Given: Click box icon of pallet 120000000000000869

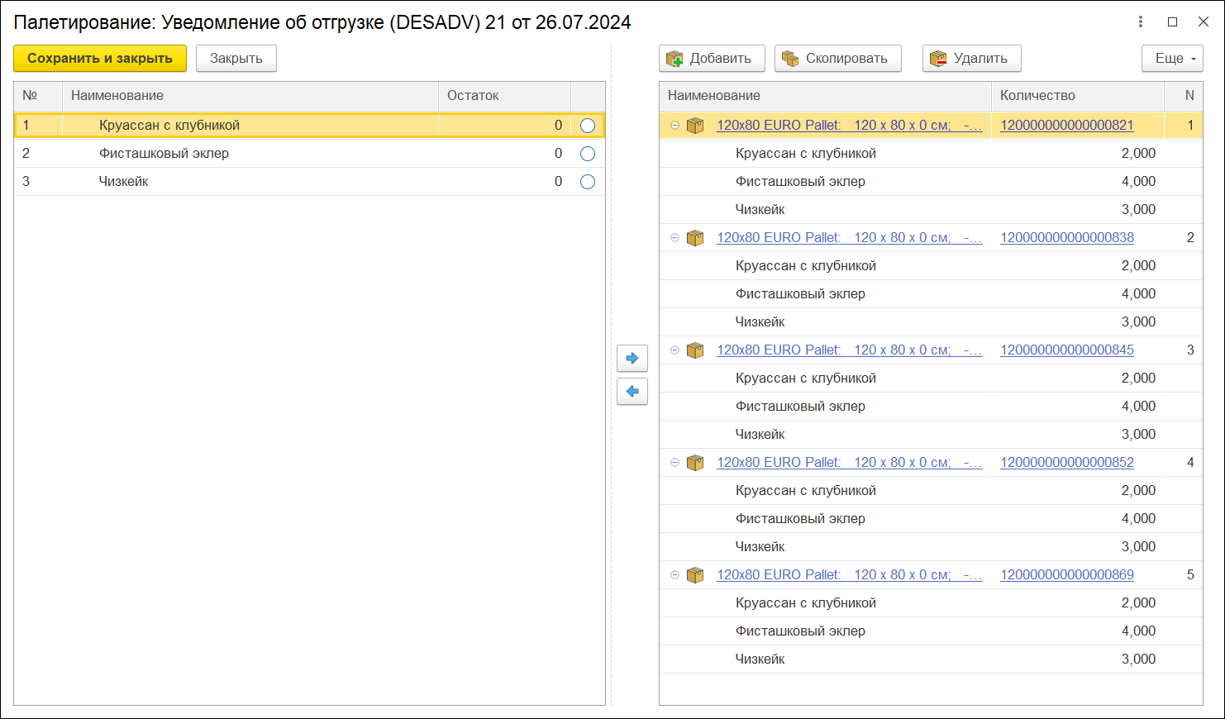Looking at the screenshot, I should (695, 575).
